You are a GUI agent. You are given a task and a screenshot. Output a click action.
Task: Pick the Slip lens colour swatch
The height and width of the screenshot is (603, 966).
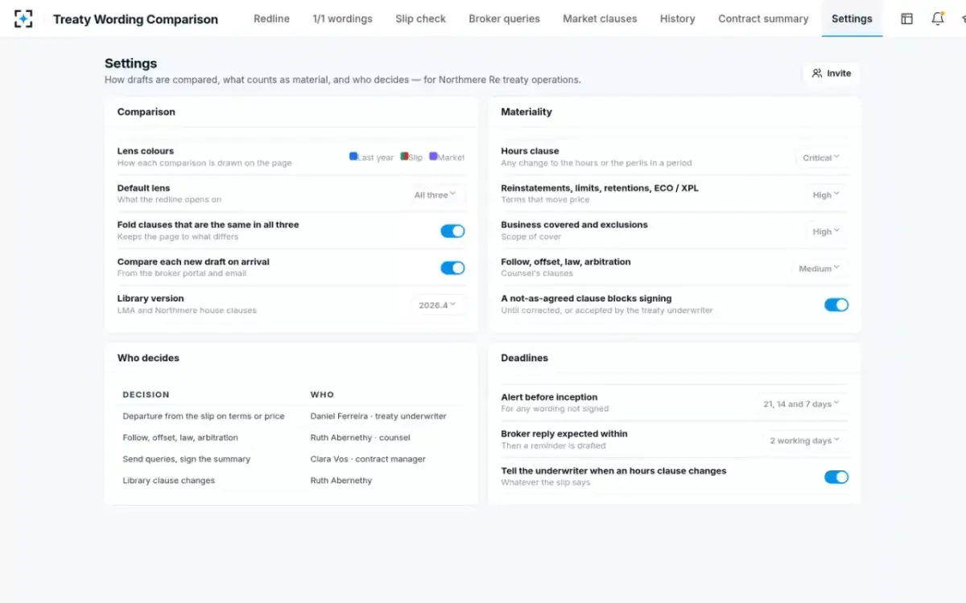click(404, 156)
